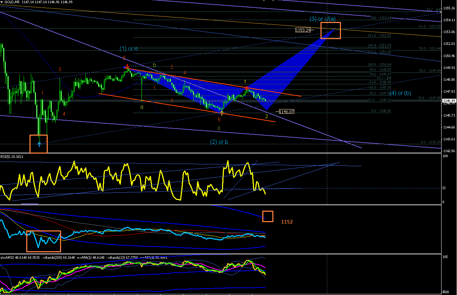457x295 pixels.
Task: Click the 1155.16 price axis value
Action: tap(449, 8)
